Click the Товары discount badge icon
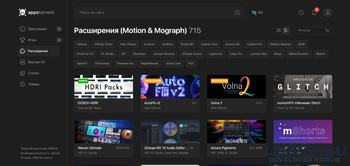 pyautogui.click(x=22, y=84)
